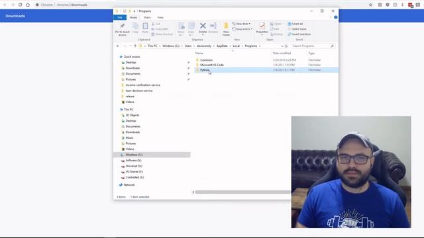This screenshot has height=238, width=424.
Task: Switch to the Share ribbon tab
Action: [x=147, y=17]
